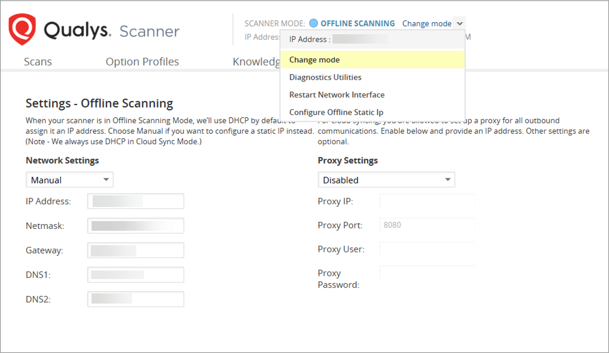The width and height of the screenshot is (609, 353).
Task: Open the Scans tab
Action: (x=38, y=61)
